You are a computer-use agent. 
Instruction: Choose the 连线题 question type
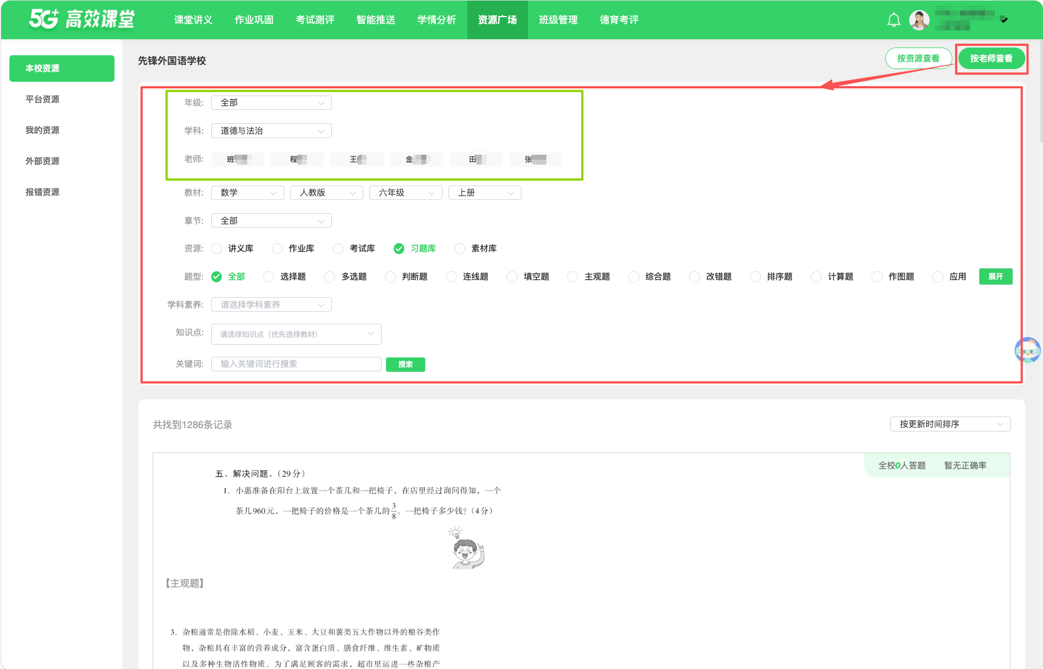(451, 277)
